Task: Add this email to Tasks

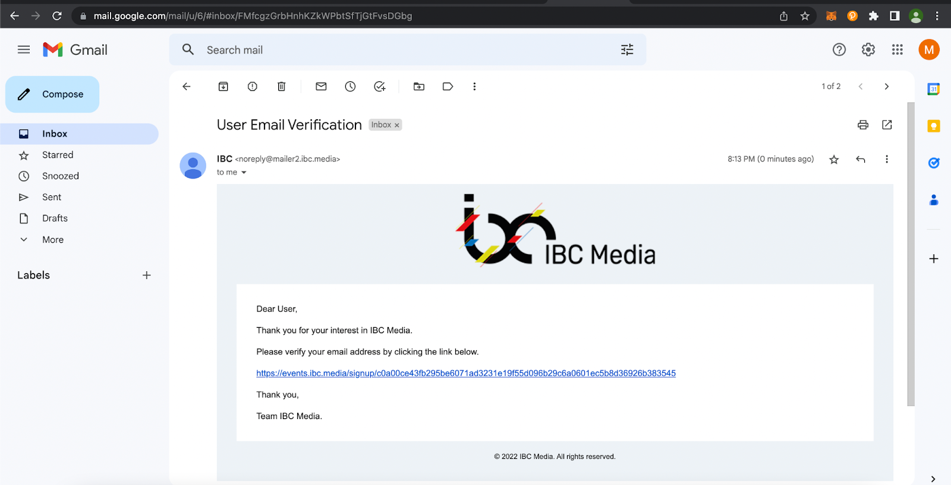Action: pyautogui.click(x=380, y=87)
